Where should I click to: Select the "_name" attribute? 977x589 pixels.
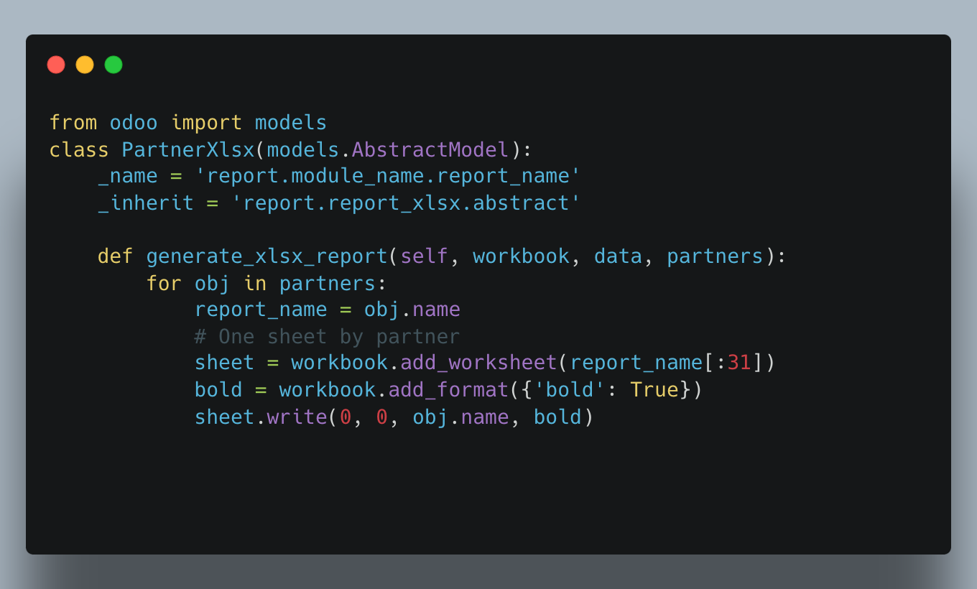pyautogui.click(x=128, y=176)
